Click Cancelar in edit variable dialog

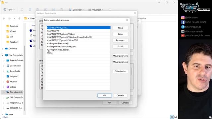120,96
